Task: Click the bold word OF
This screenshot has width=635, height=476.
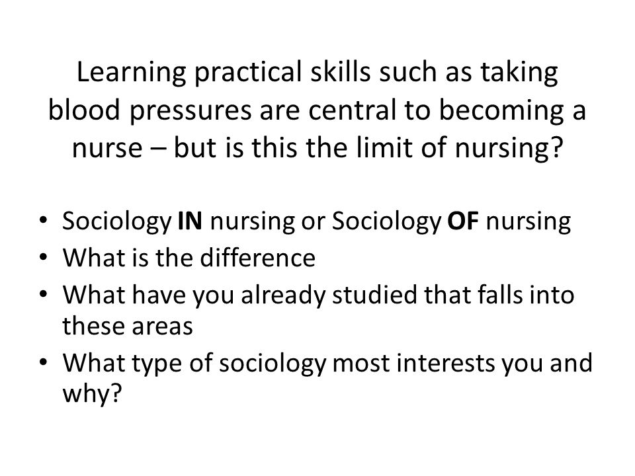Action: (x=463, y=221)
